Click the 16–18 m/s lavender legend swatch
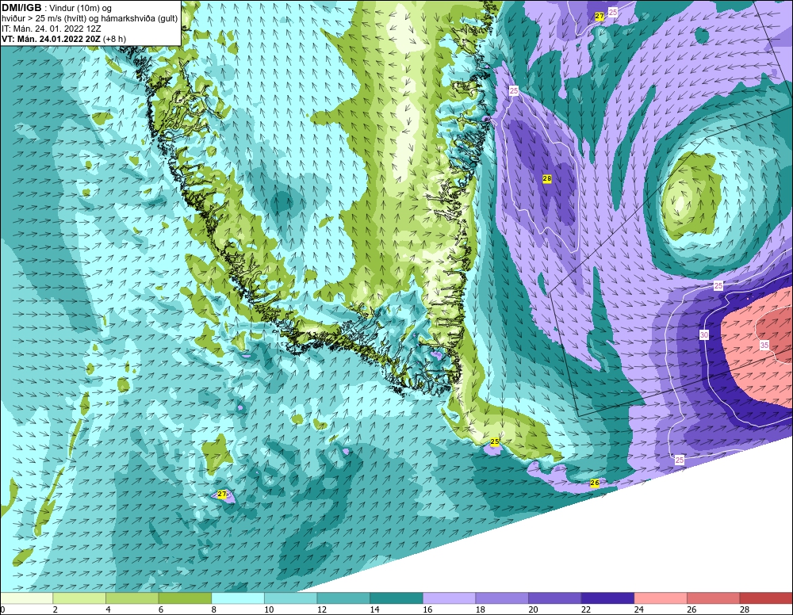Screen dimensions: 793x615 click(449, 598)
